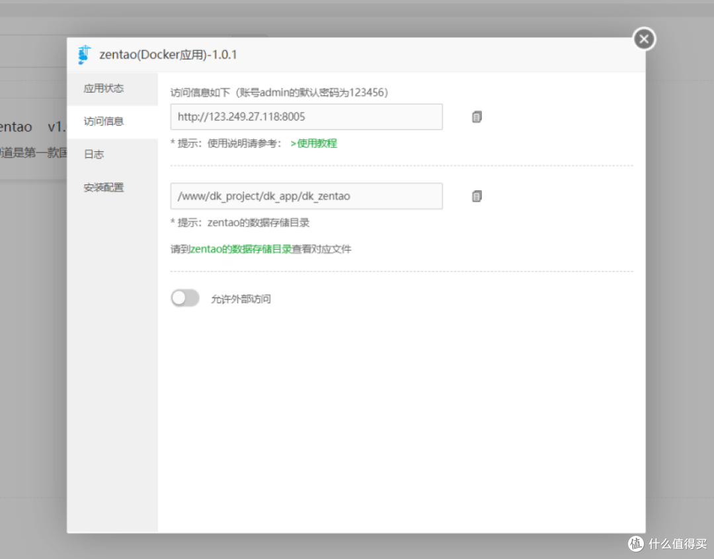
Task: Click the 提示：使用说明请参考 hint text
Action: (x=226, y=143)
